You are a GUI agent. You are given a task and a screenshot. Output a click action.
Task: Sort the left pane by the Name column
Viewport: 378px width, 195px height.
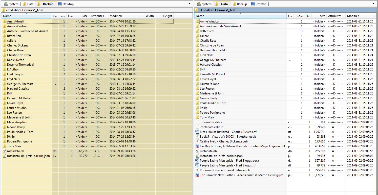(x=26, y=16)
